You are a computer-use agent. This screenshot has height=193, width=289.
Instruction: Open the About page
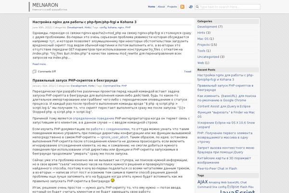[161, 7]
